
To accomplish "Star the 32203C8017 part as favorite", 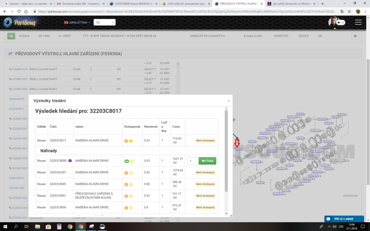I will (x=131, y=141).
